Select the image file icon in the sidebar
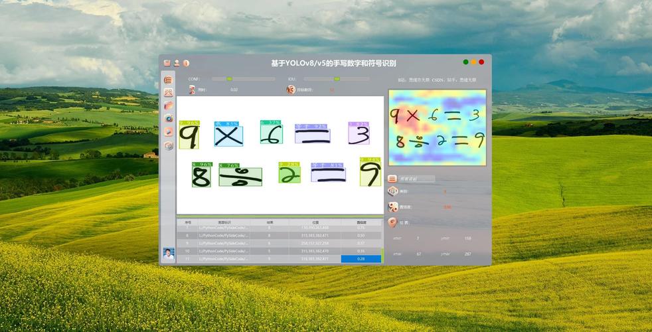The width and height of the screenshot is (652, 332). [x=169, y=93]
